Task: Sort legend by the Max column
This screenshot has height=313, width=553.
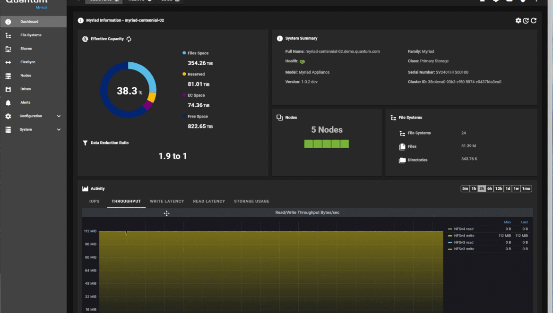Action: (x=508, y=222)
